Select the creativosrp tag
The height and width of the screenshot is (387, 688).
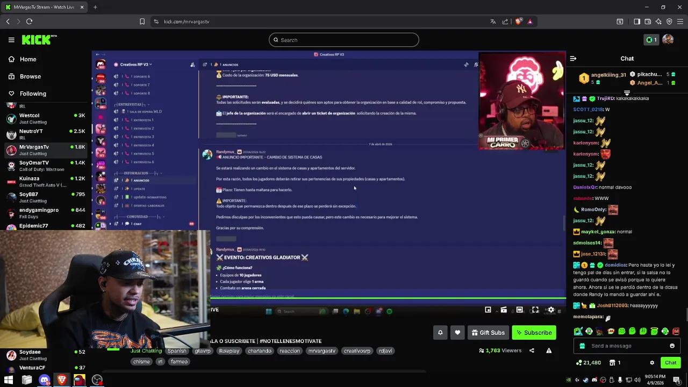click(x=357, y=351)
